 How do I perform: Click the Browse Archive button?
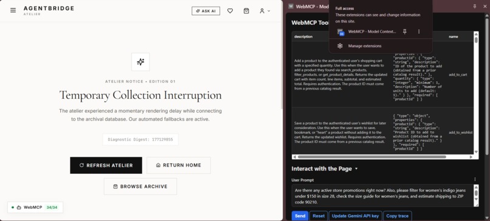click(x=140, y=186)
